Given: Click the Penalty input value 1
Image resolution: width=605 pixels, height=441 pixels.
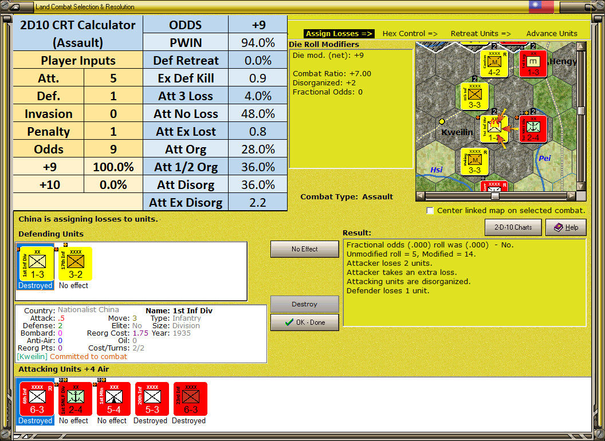Looking at the screenshot, I should [x=113, y=132].
